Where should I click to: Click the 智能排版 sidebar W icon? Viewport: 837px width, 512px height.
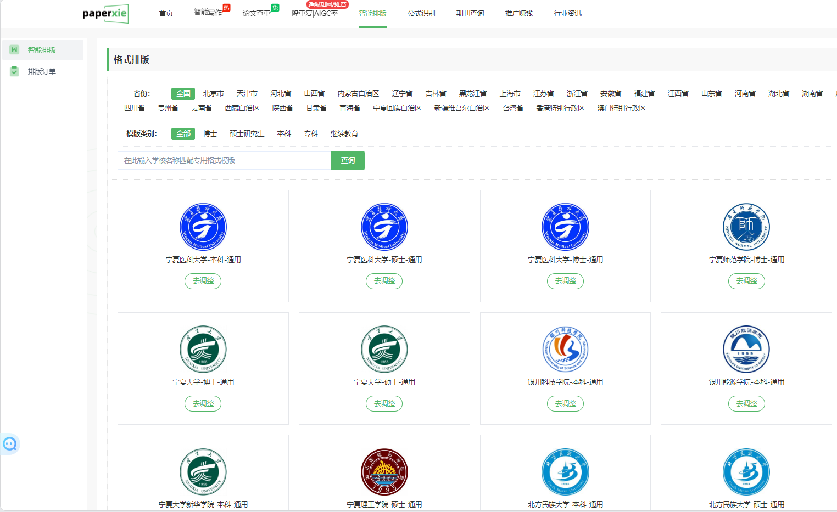[x=14, y=50]
